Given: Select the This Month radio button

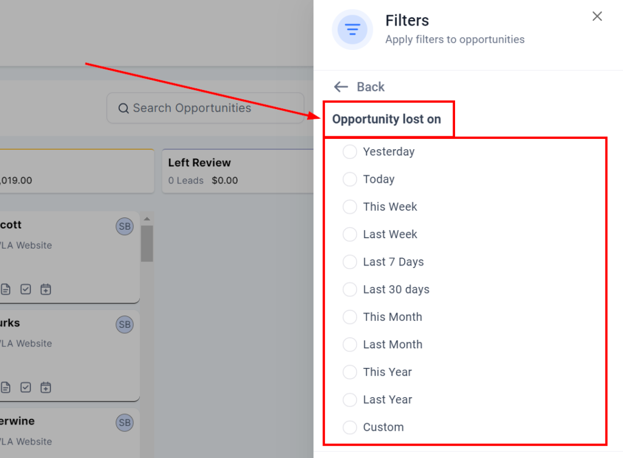Looking at the screenshot, I should [350, 317].
